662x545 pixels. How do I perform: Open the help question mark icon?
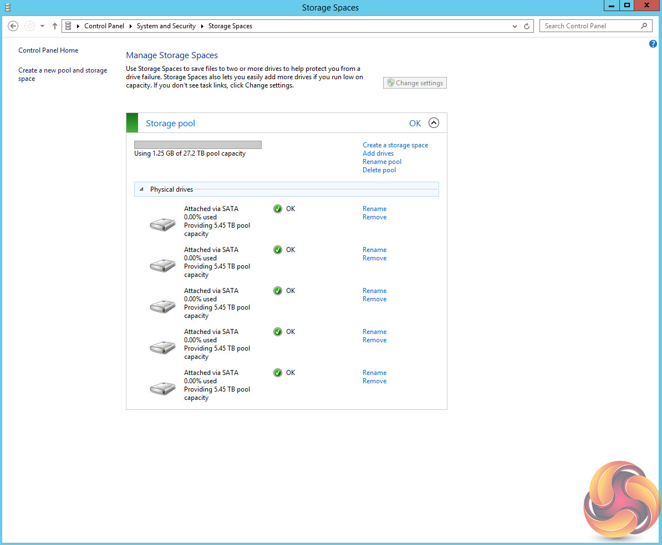tap(653, 44)
